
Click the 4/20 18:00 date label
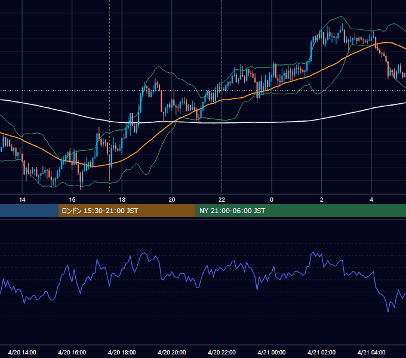122,352
